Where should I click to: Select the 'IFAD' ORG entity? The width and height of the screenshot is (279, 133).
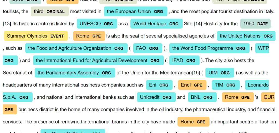pos(184,60)
